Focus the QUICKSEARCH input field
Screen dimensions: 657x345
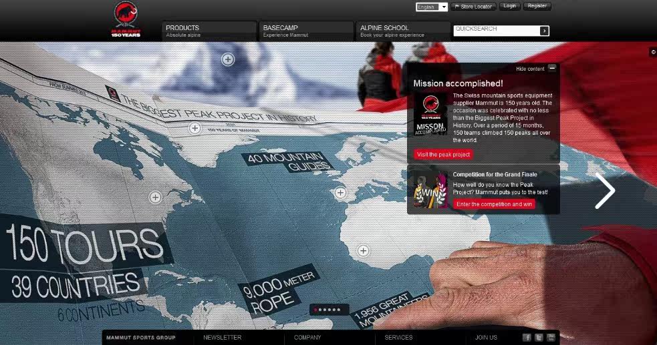[496, 31]
